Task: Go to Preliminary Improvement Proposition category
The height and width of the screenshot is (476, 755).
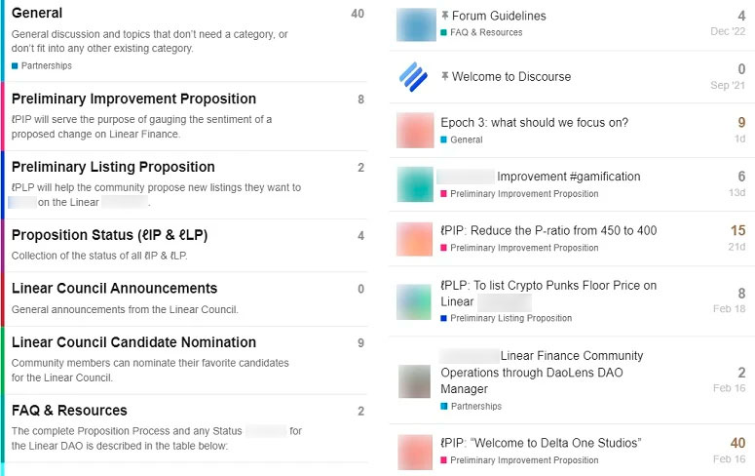Action: click(x=133, y=99)
